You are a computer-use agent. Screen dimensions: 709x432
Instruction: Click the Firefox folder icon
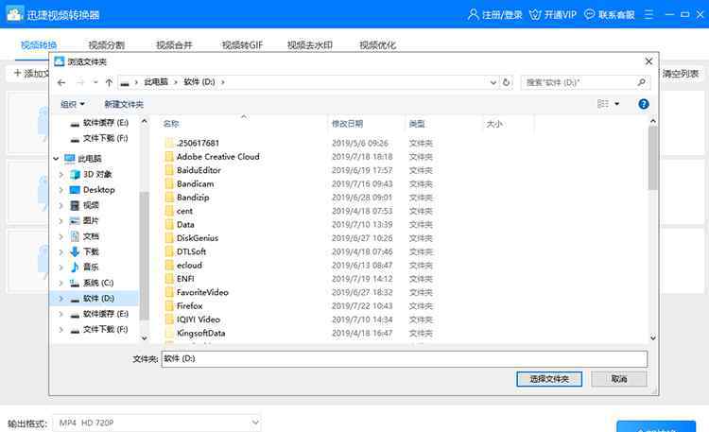pyautogui.click(x=169, y=305)
